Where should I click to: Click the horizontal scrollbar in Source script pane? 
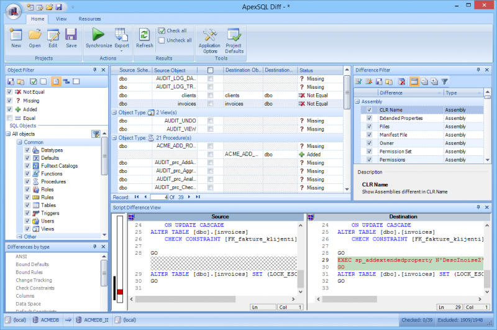tap(186, 299)
